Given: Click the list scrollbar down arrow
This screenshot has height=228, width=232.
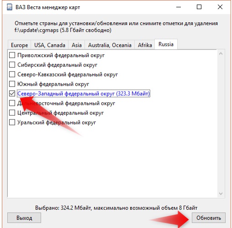Looking at the screenshot, I should (221, 194).
